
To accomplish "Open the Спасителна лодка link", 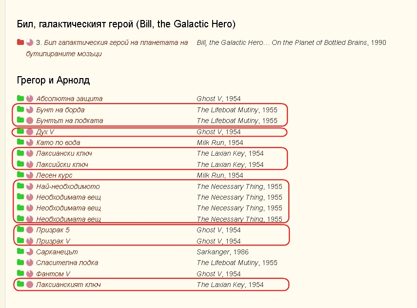I will (x=67, y=263).
